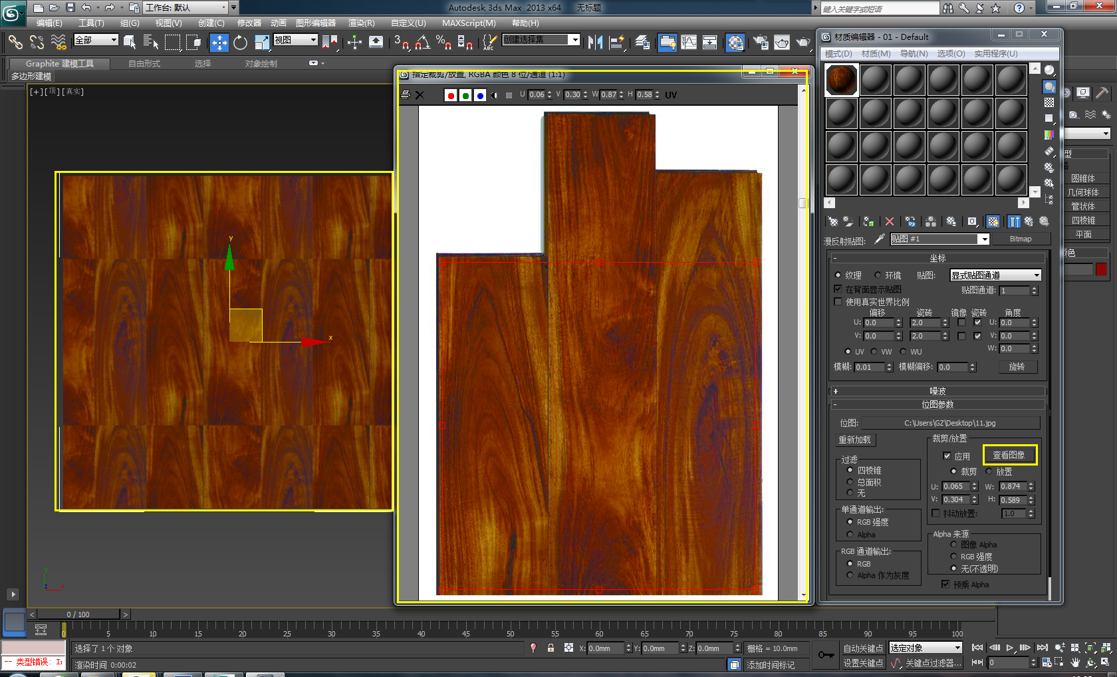Click the eyedropper next to 漫反射贴图
1117x677 pixels.
[x=879, y=239]
